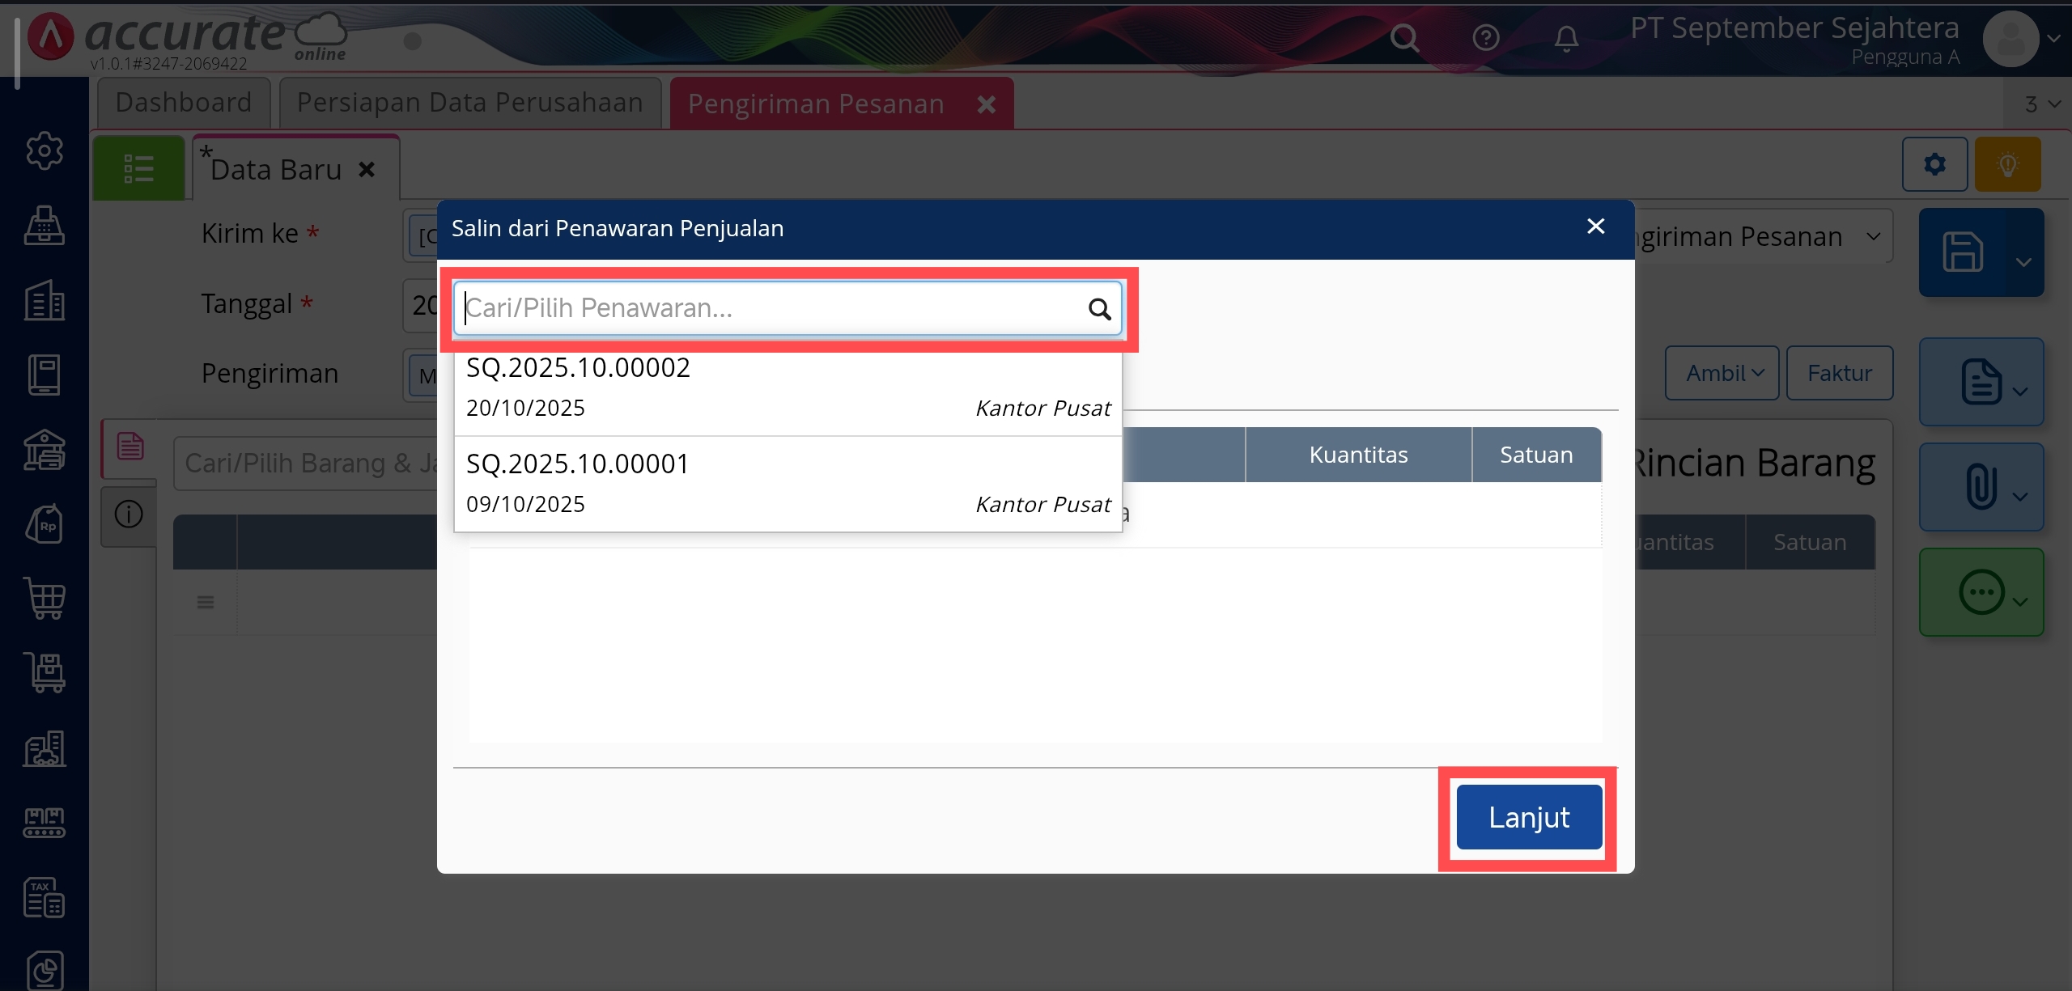Open the save button dropdown arrow
Image resolution: width=2072 pixels, height=991 pixels.
tap(2023, 261)
